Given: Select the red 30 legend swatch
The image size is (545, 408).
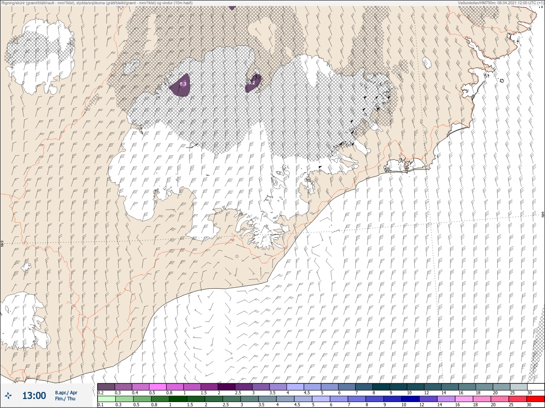Looking at the screenshot, I should click(x=536, y=399).
